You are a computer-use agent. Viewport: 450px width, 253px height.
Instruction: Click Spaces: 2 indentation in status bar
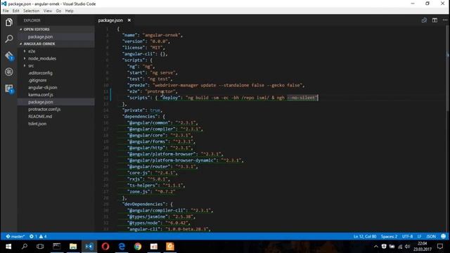[389, 237]
